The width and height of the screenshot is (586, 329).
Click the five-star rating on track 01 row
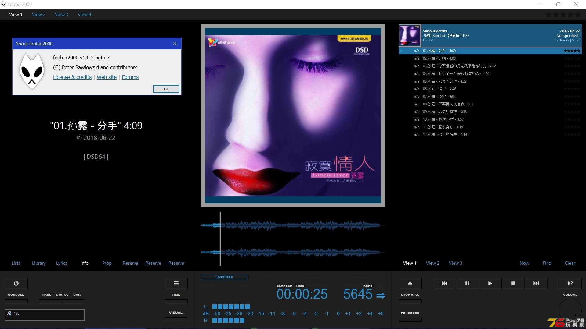[572, 51]
